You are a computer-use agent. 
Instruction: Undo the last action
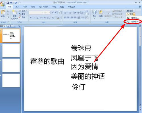coord(11,3)
